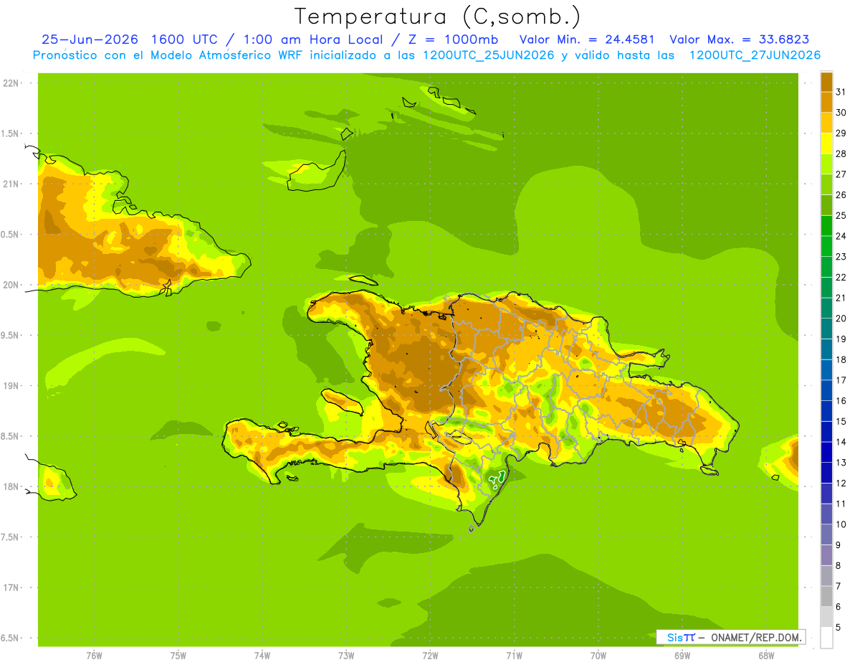This screenshot has height=665, width=860.
Task: Click the '76W' longitude axis label
Action: (x=94, y=655)
